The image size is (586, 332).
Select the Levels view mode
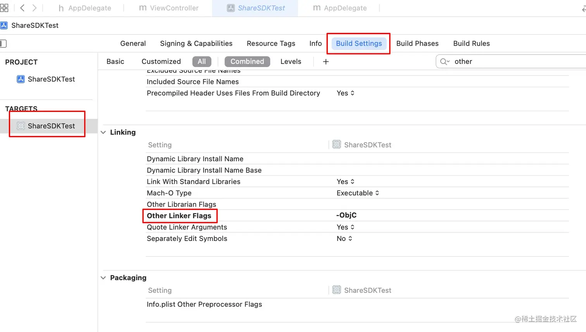tap(291, 62)
